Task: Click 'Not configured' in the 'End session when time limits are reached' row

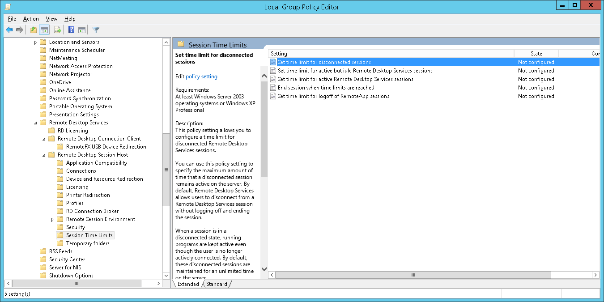Action: [536, 88]
